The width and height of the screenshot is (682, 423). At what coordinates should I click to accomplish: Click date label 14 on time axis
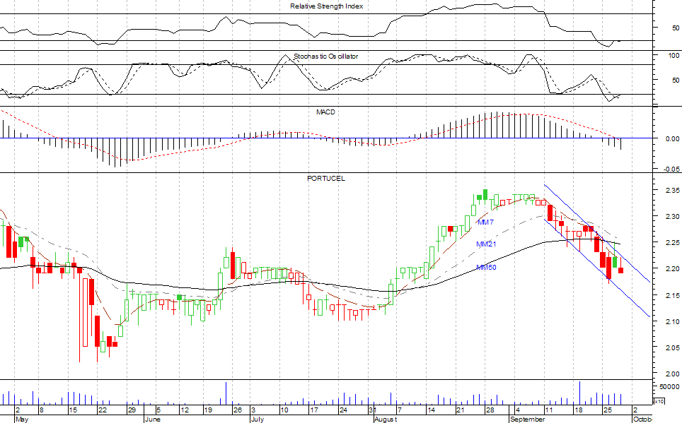point(431,410)
